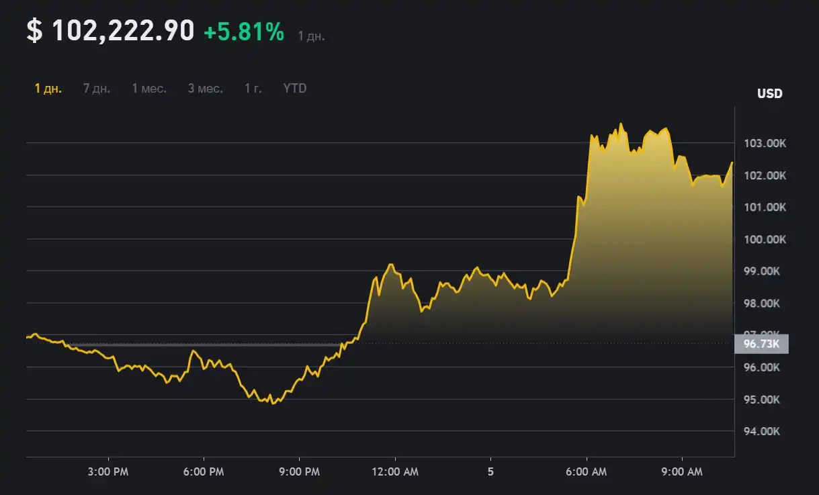Switch to the 1 мес. timeframe
Viewport: 819px width, 495px height.
pyautogui.click(x=148, y=88)
